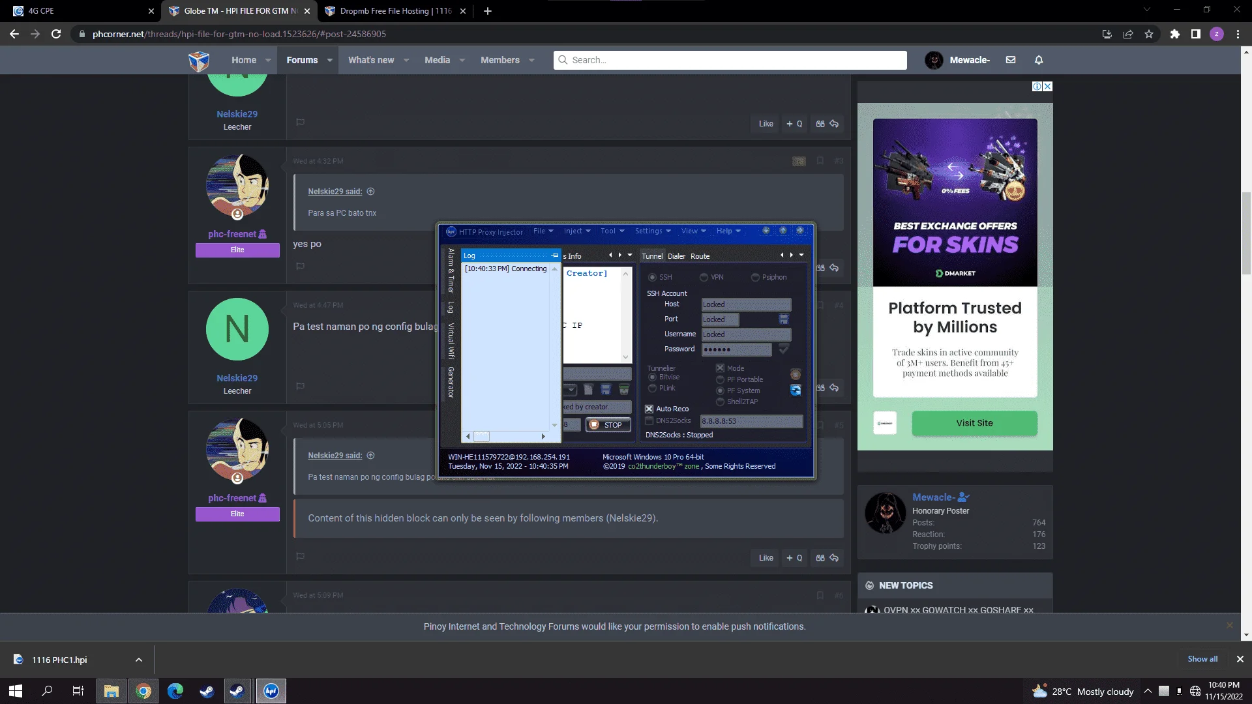Image resolution: width=1252 pixels, height=704 pixels.
Task: Expand the Forums nav dropdown arrow
Action: (330, 60)
